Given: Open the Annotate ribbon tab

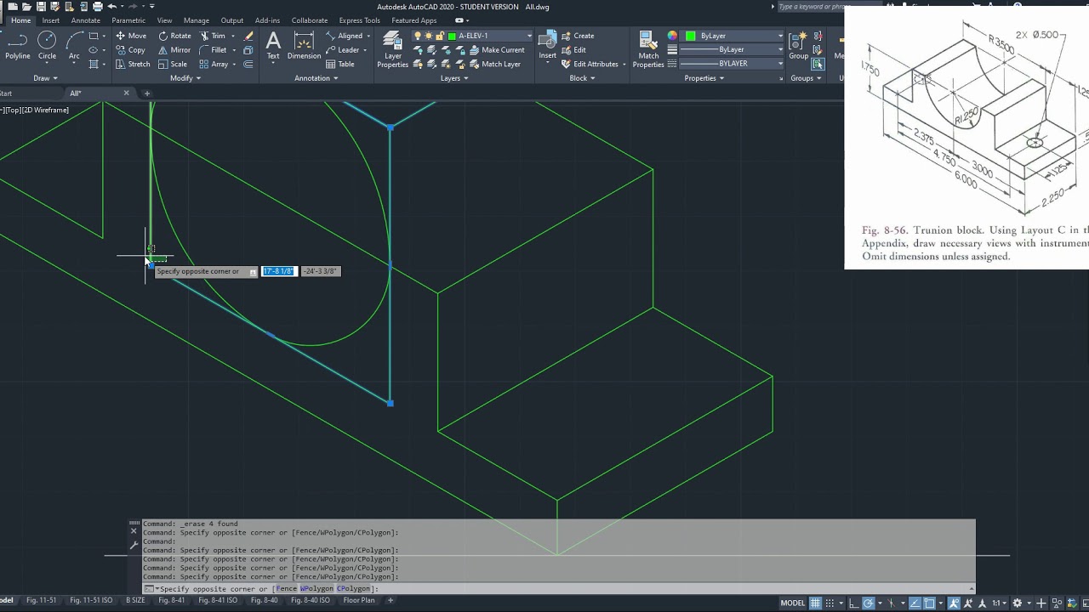Looking at the screenshot, I should tap(86, 20).
